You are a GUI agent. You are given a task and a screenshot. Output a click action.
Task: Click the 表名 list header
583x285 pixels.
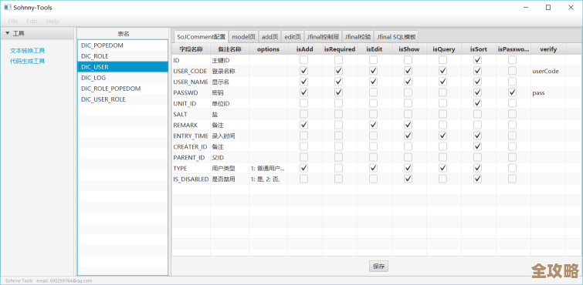pyautogui.click(x=123, y=34)
